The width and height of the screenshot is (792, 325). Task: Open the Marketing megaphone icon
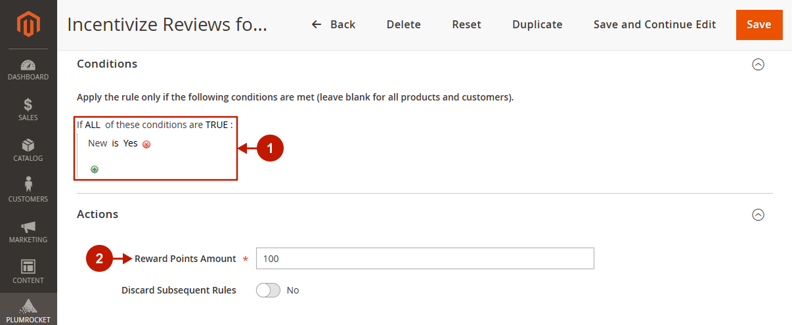coord(28,227)
